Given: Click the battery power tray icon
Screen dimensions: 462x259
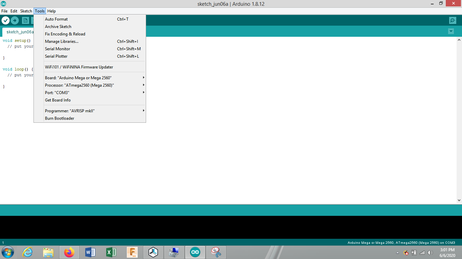Looking at the screenshot, I should click(414, 253).
